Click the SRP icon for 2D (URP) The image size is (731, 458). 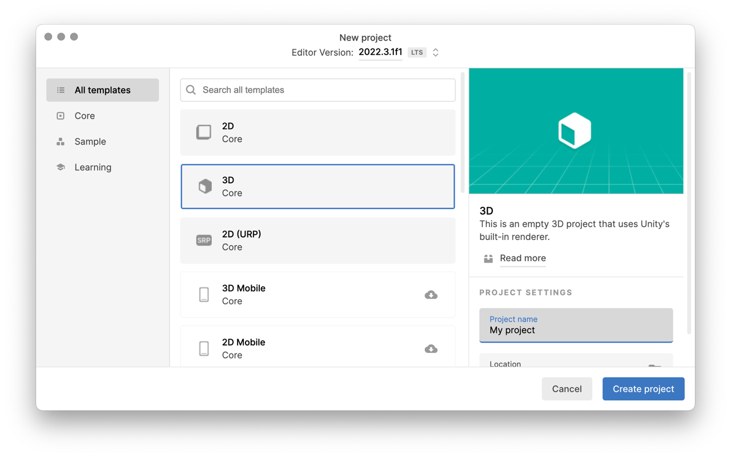[x=204, y=240]
